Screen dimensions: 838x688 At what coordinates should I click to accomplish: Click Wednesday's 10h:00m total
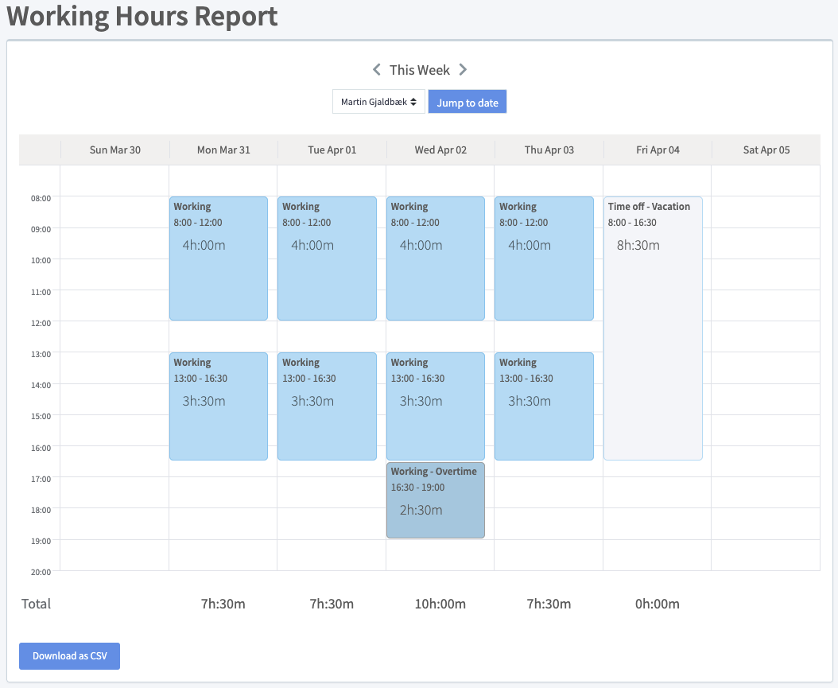440,604
